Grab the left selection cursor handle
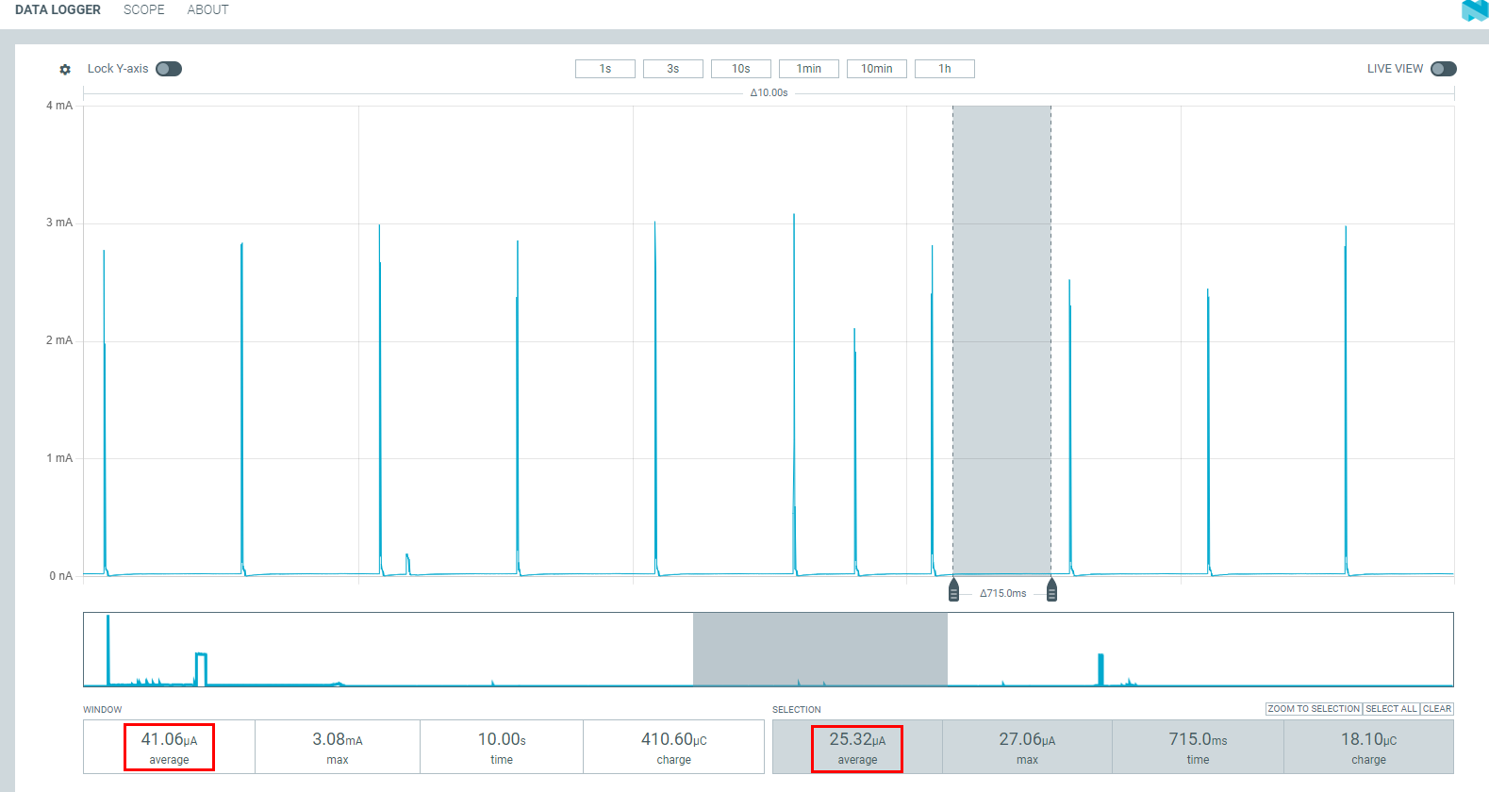The image size is (1489, 792). [953, 591]
